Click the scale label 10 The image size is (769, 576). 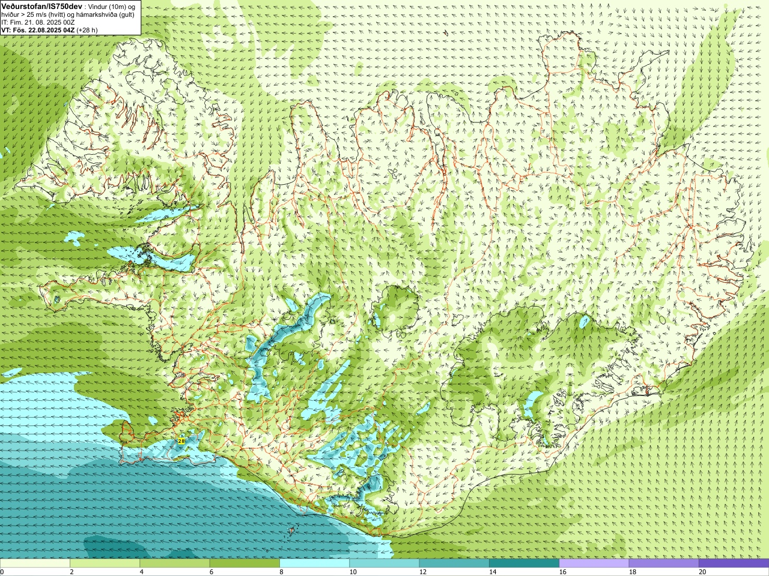(x=353, y=572)
